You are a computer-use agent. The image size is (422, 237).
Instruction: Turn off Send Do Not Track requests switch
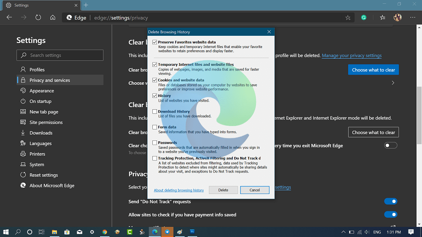(x=390, y=201)
